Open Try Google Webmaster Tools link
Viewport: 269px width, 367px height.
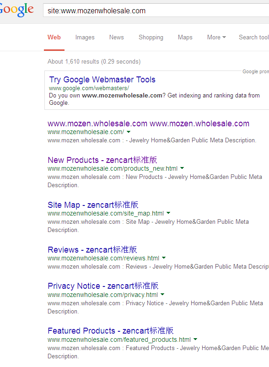102,80
